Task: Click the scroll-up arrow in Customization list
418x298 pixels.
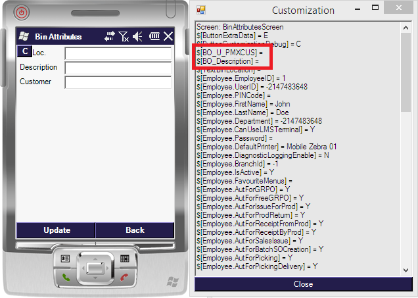Action: point(407,26)
